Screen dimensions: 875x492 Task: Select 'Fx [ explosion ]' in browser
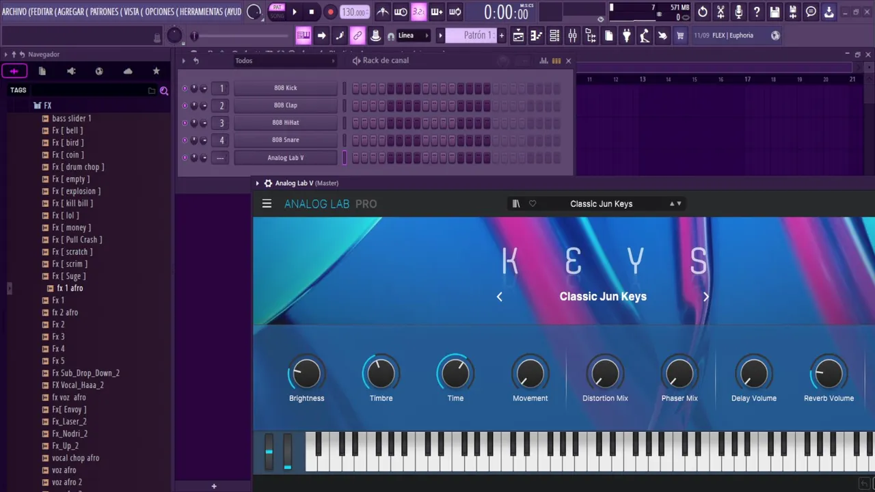77,191
